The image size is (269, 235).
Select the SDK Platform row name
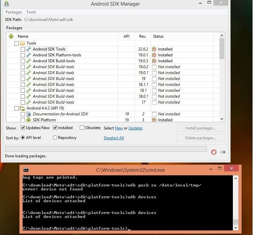(44, 120)
